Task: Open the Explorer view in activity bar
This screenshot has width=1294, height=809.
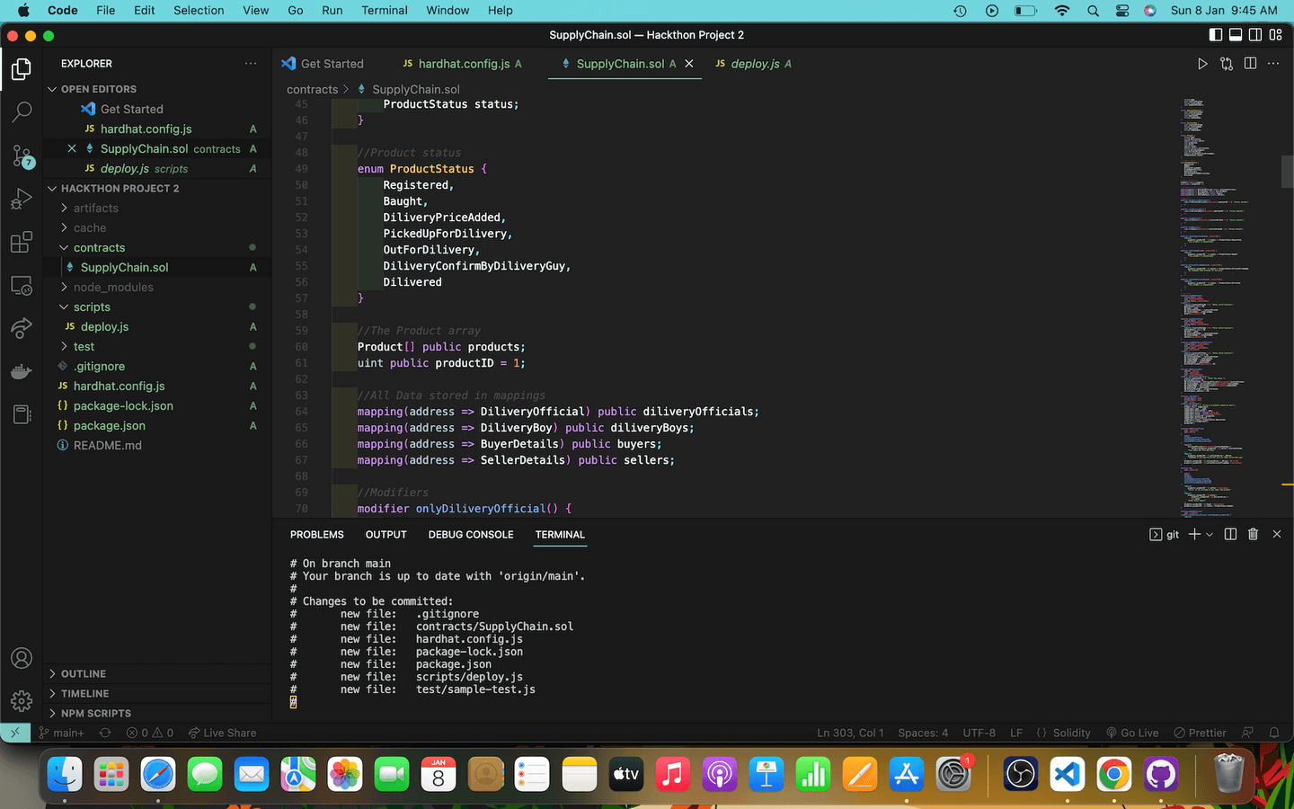Action: pos(22,69)
